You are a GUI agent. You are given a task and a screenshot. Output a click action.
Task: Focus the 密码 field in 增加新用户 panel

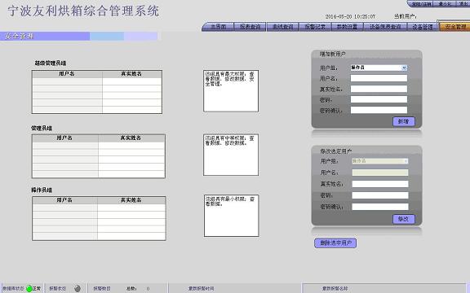pyautogui.click(x=379, y=99)
